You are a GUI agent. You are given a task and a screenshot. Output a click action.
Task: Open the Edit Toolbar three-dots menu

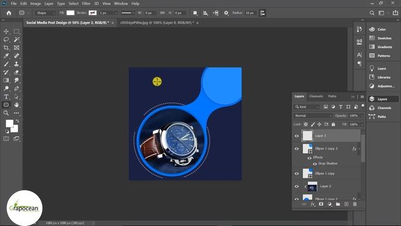point(16,113)
